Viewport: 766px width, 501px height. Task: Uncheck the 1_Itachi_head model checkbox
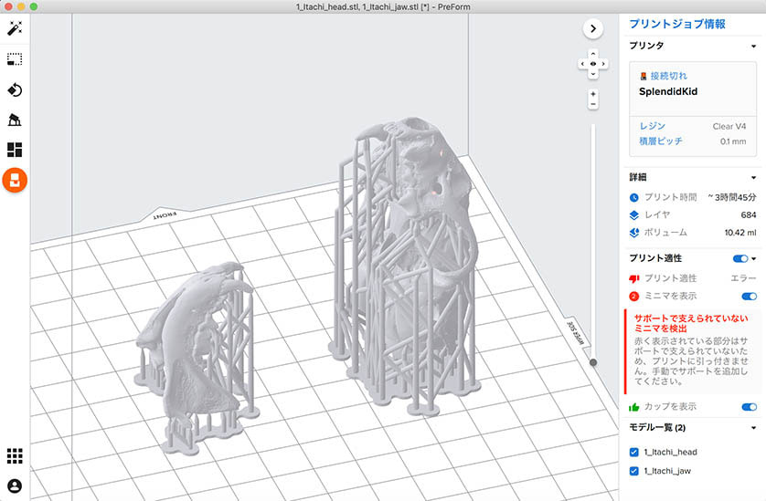pos(634,453)
